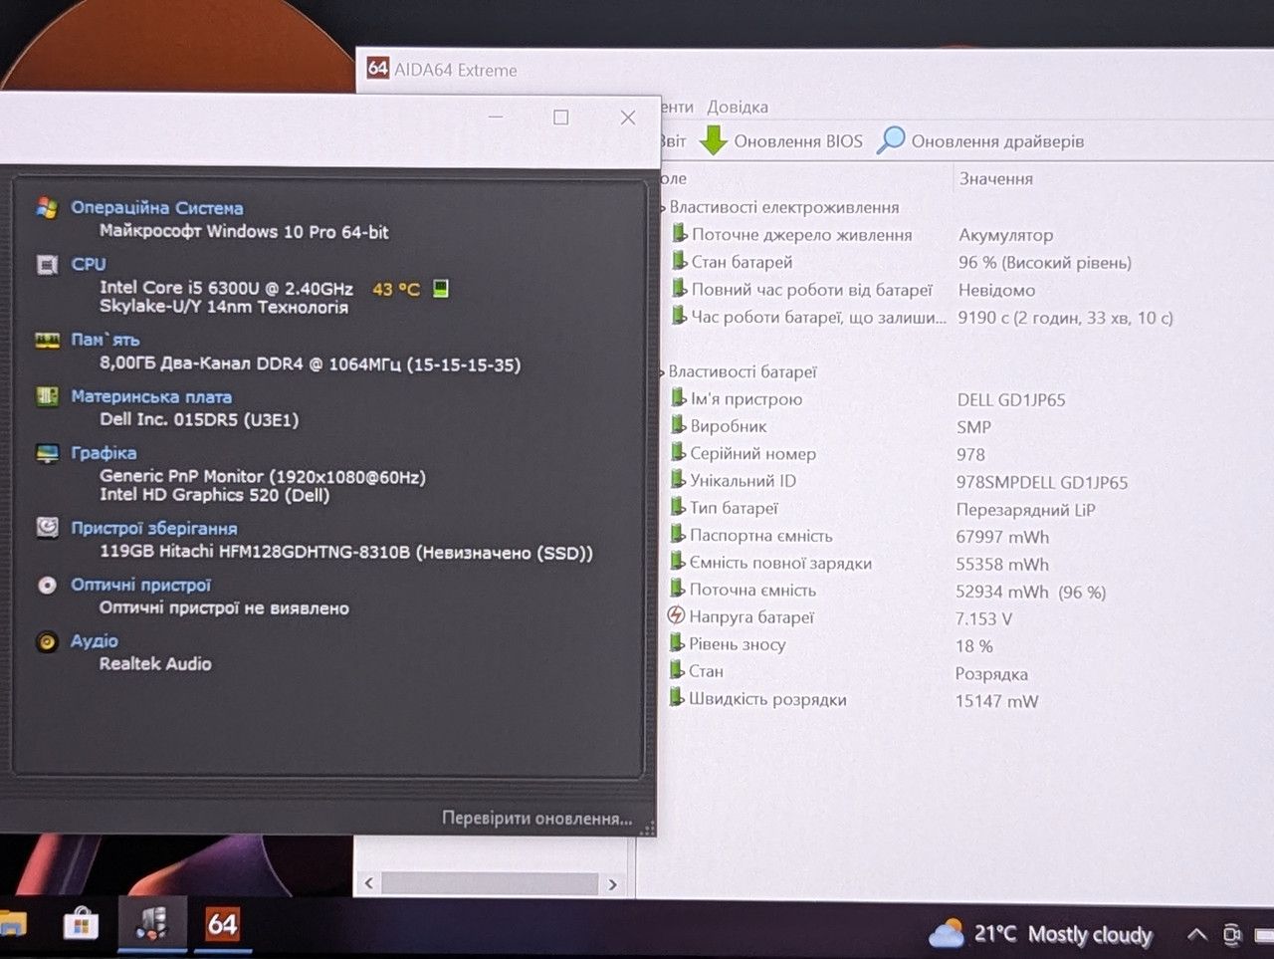Open the CPU section link in Speccy
Screen dimensions: 1274x959
click(89, 264)
